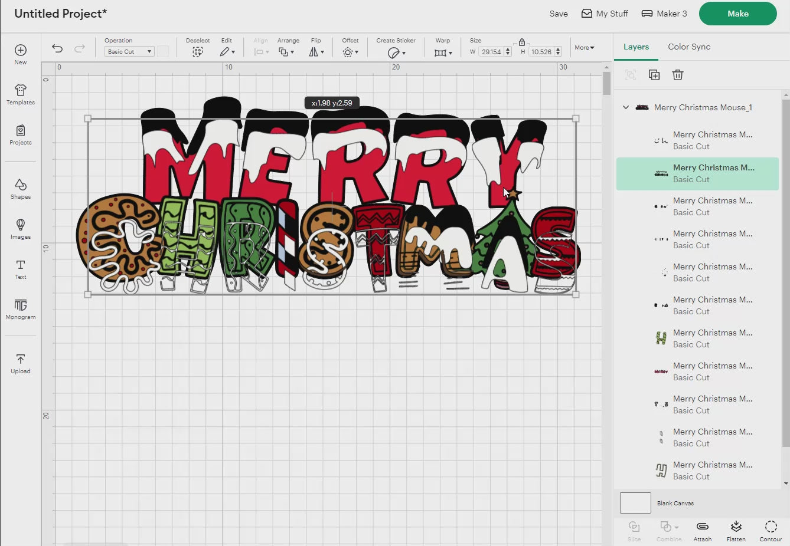Image resolution: width=790 pixels, height=546 pixels.
Task: Click the Blank Canvas swatch
Action: [x=635, y=503]
